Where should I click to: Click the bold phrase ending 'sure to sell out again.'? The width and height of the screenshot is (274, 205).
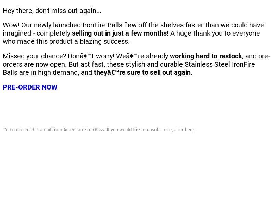[x=143, y=72]
